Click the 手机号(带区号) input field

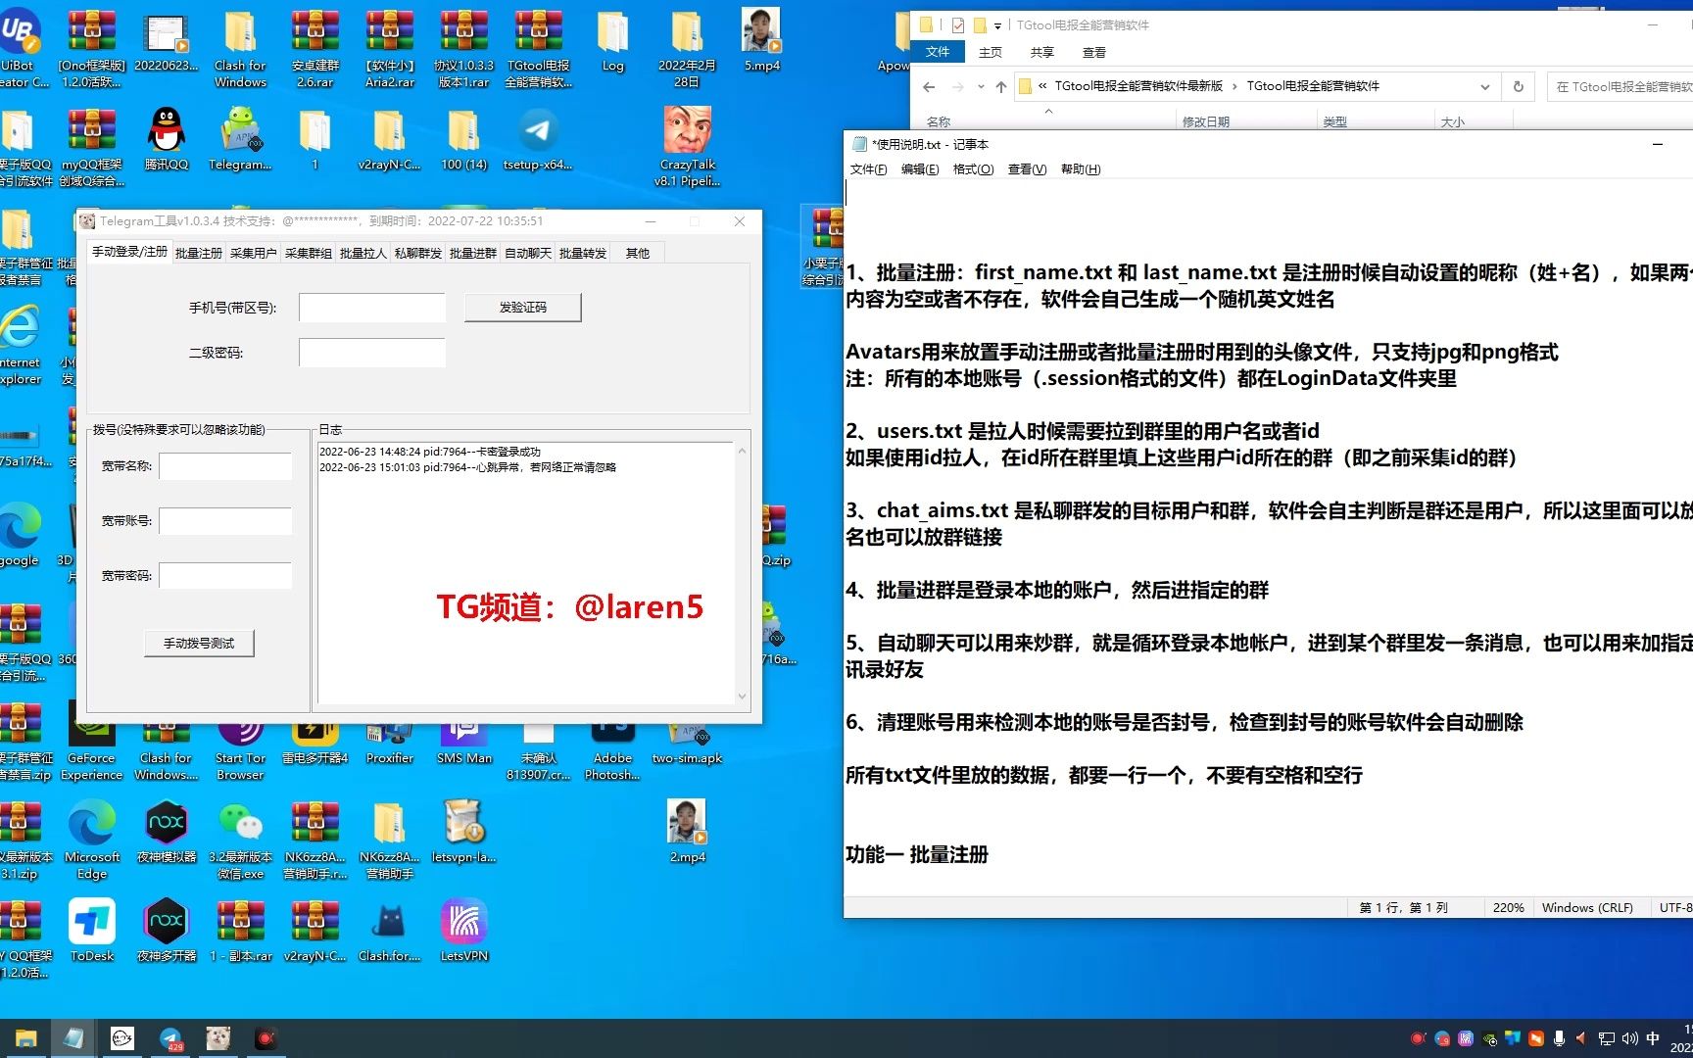click(x=371, y=307)
